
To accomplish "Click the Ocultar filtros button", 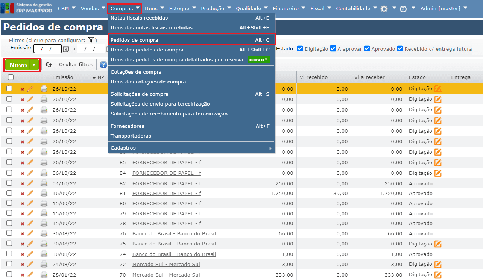I will [76, 65].
